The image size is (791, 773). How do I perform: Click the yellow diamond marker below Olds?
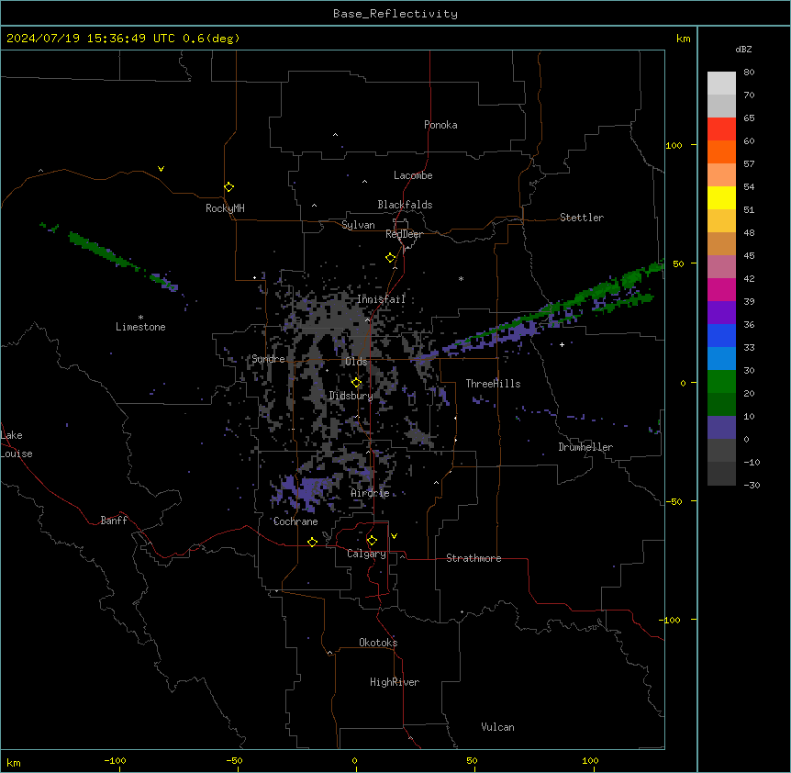(356, 383)
